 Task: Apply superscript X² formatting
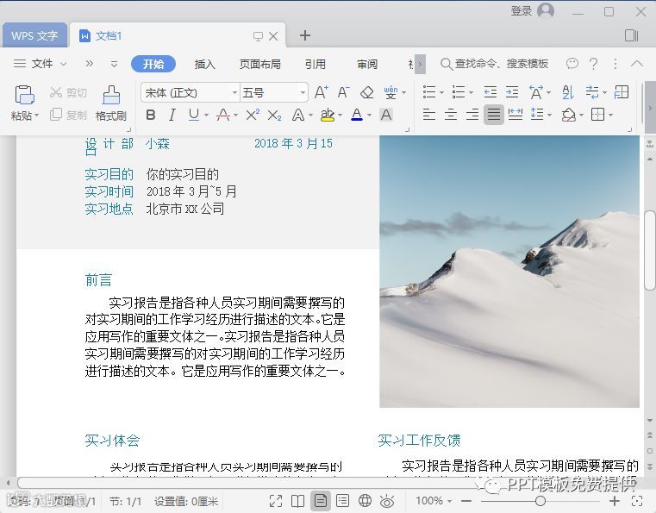pyautogui.click(x=253, y=115)
